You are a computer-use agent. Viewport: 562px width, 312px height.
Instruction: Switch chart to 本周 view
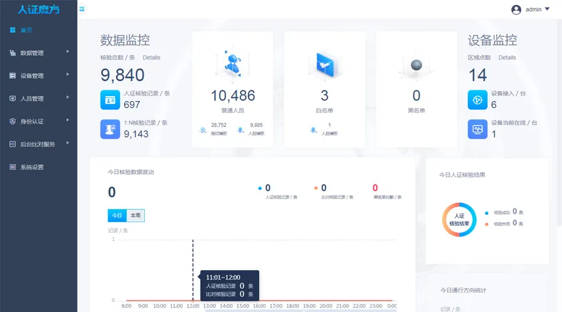tap(135, 215)
